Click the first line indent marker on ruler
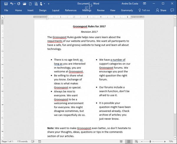 tap(47, 16)
